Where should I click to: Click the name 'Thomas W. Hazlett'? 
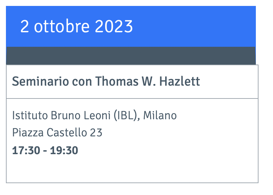pos(147,81)
